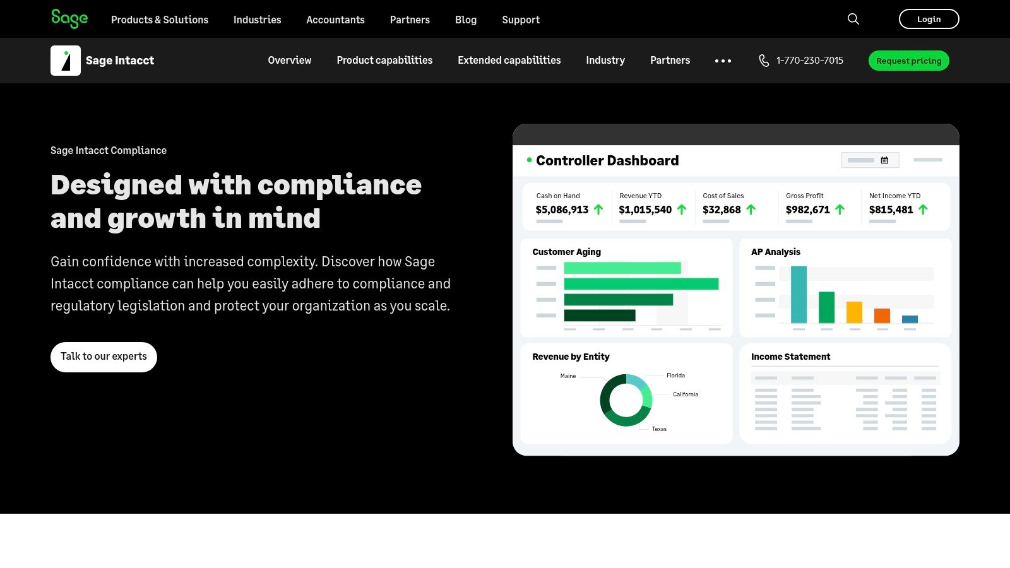Image resolution: width=1010 pixels, height=568 pixels.
Task: Click the phone handset icon
Action: [x=764, y=61]
